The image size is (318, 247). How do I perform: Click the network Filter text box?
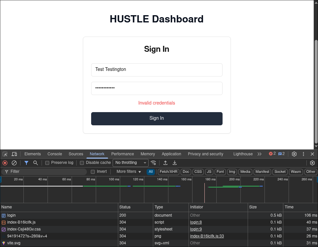click(44, 172)
